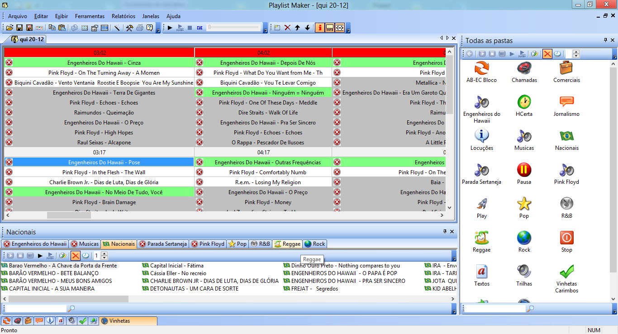Move the selected item up with the up arrow

297,28
